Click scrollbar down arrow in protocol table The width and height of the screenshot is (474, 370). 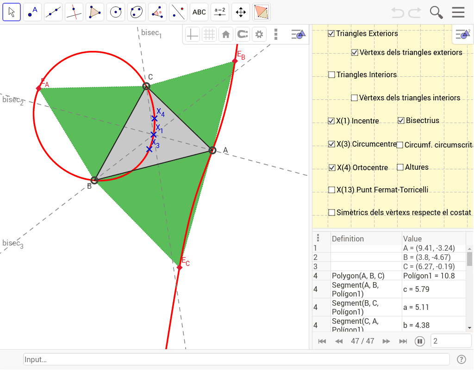[x=469, y=328]
